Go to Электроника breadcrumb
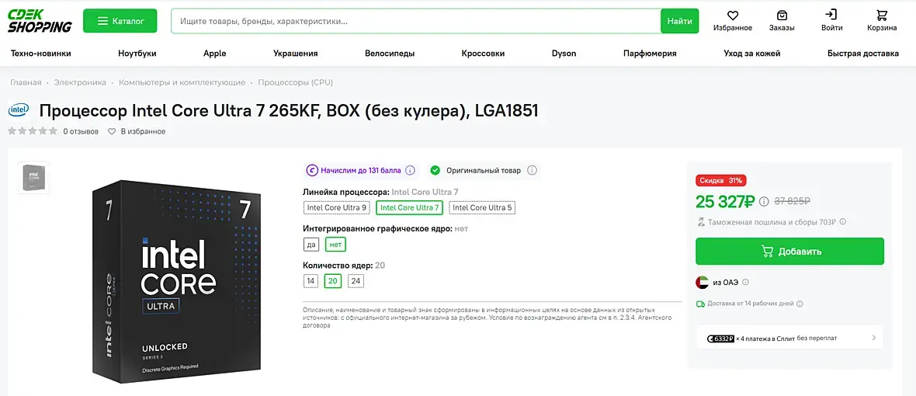The width and height of the screenshot is (916, 396). point(80,82)
